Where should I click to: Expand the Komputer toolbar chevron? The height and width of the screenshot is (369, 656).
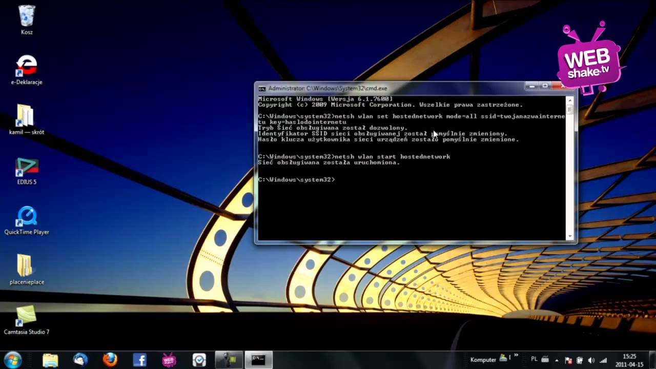[x=516, y=355]
